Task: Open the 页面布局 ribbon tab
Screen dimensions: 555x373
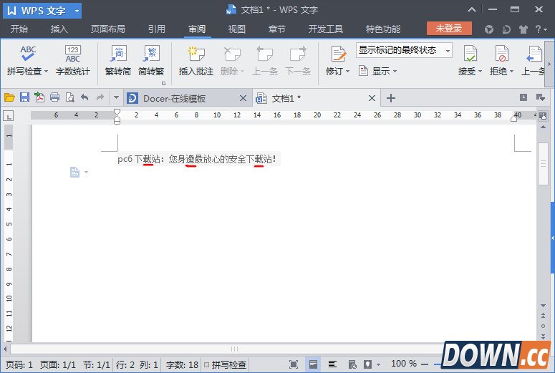Action: pyautogui.click(x=107, y=29)
